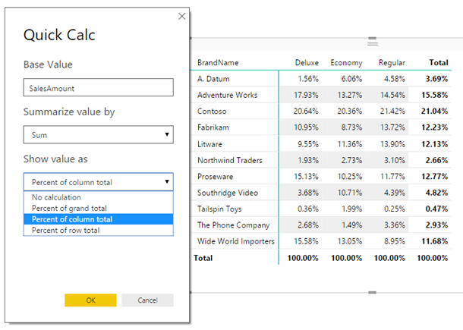Close the Quick Calc dialog

click(182, 16)
